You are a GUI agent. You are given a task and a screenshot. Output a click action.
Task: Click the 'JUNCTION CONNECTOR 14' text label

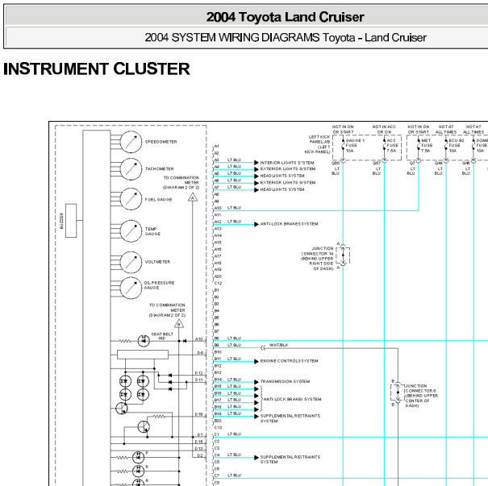(x=318, y=259)
